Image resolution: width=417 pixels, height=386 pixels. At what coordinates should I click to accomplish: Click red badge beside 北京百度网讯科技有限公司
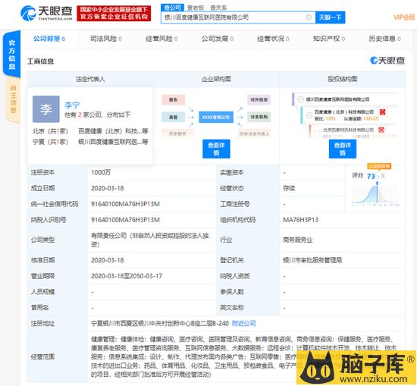tap(381, 130)
